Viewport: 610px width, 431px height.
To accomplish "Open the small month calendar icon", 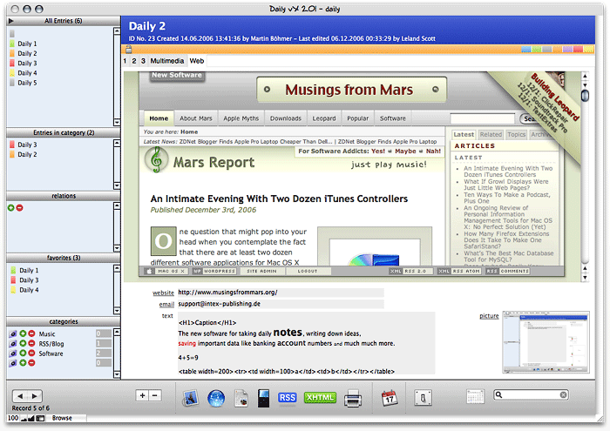I will tap(475, 396).
